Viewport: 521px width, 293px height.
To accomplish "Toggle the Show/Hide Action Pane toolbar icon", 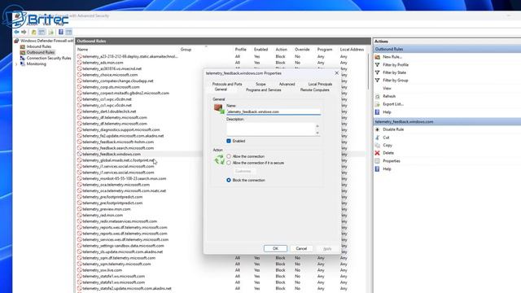I will [x=68, y=33].
